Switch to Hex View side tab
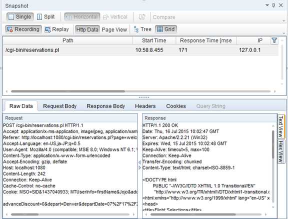 (x=280, y=151)
